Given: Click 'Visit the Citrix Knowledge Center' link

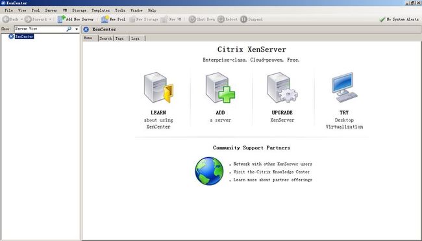Looking at the screenshot, I should click(271, 171).
